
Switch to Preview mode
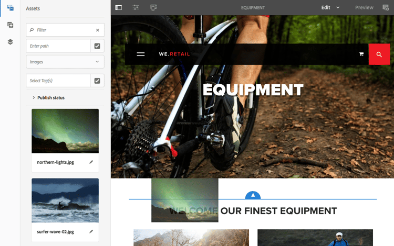tap(364, 7)
